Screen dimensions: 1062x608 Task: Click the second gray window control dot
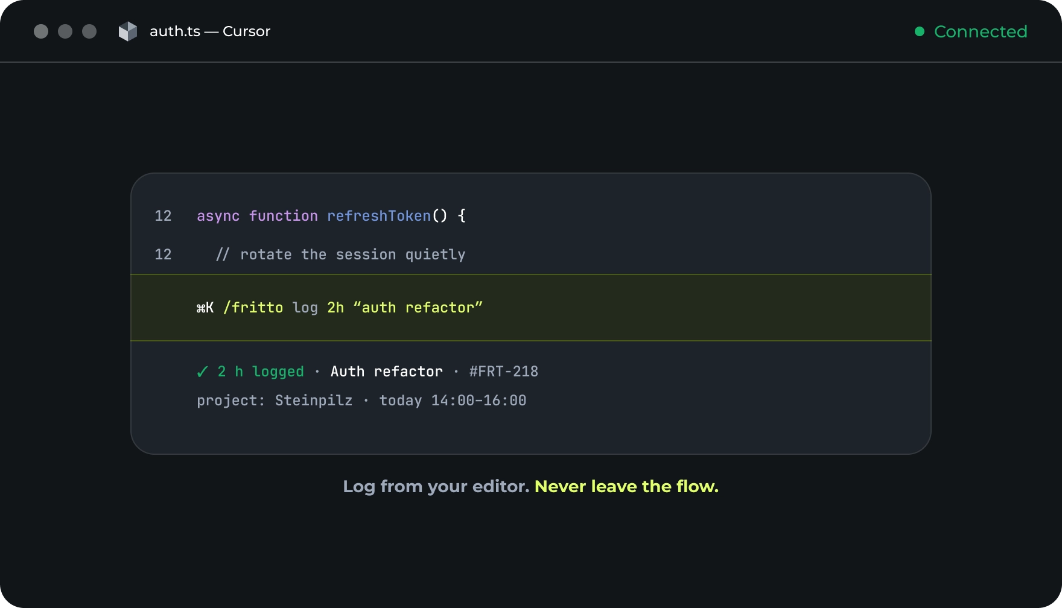[x=65, y=31]
